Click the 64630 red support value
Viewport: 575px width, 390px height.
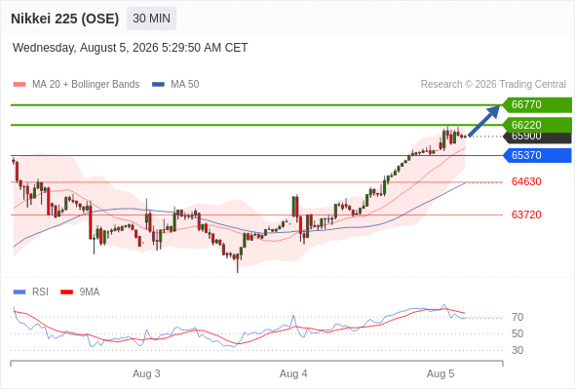point(526,181)
